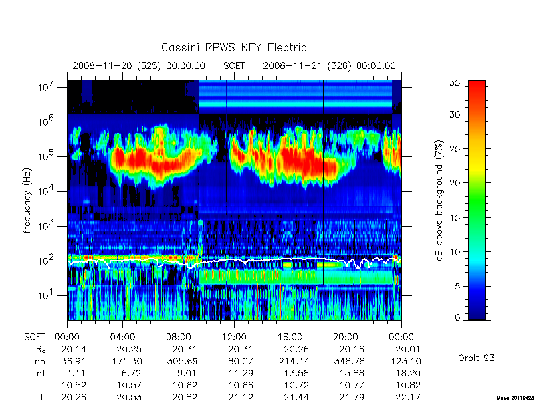Click the Lat value '18.20'
Image resolution: width=535 pixels, height=401 pixels.
point(408,373)
